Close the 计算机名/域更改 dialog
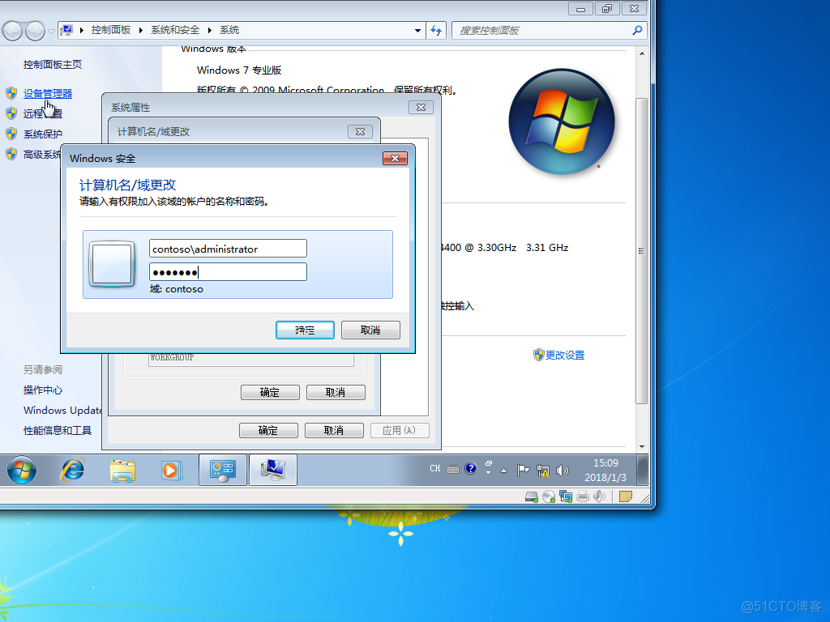The height and width of the screenshot is (622, 830). point(360,132)
